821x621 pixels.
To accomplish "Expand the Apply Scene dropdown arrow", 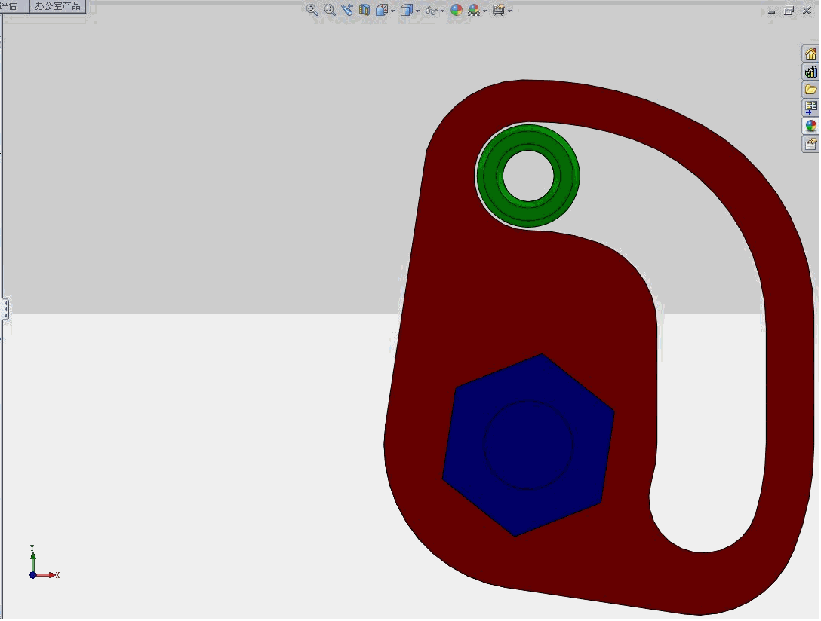I will click(x=485, y=11).
